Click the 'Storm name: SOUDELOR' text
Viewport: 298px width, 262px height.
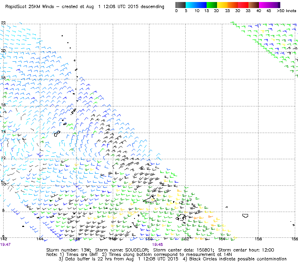pos(122,250)
